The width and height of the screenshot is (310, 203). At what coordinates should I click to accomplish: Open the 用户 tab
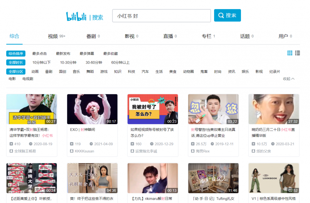(285, 36)
